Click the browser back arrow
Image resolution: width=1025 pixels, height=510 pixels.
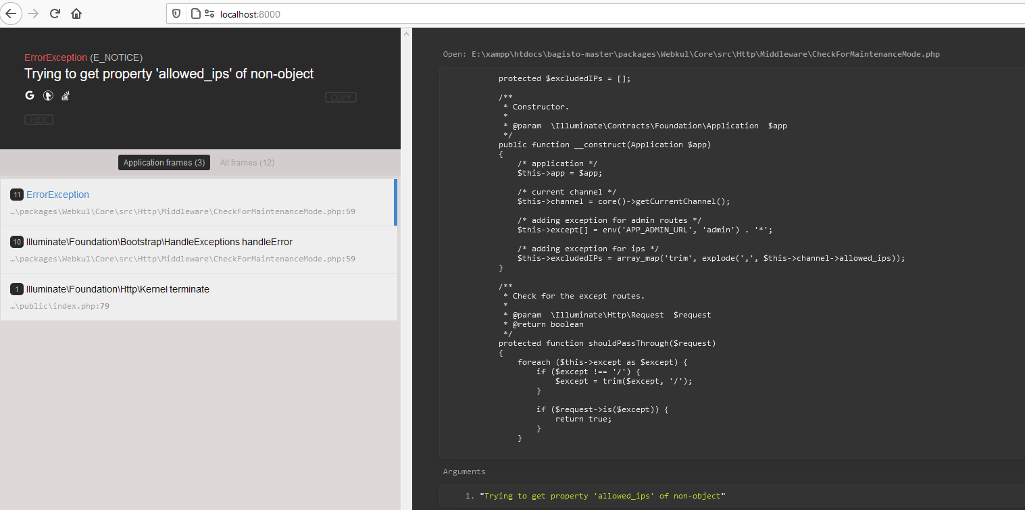pos(12,14)
